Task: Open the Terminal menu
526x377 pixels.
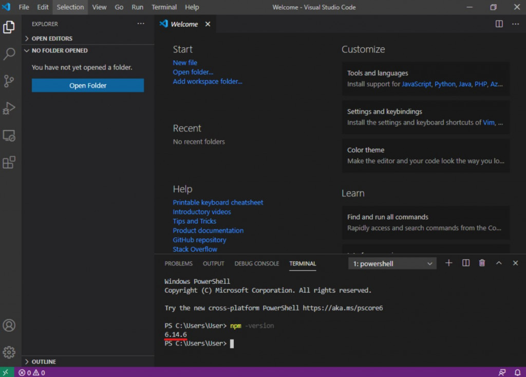Action: (x=164, y=7)
